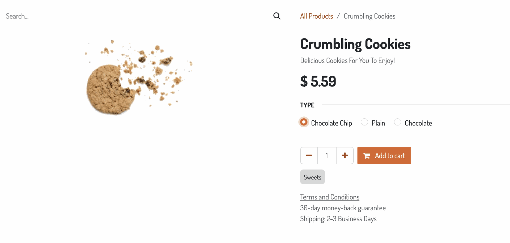Focus the quantity number field
This screenshot has width=510, height=243.
coord(327,156)
